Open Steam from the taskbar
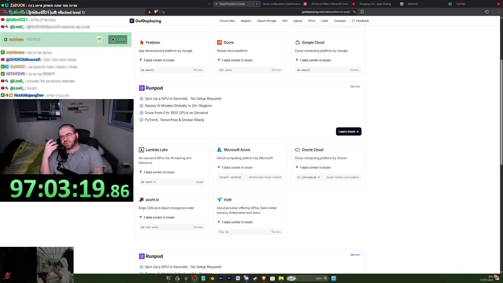Image resolution: width=503 pixels, height=283 pixels. click(255, 278)
